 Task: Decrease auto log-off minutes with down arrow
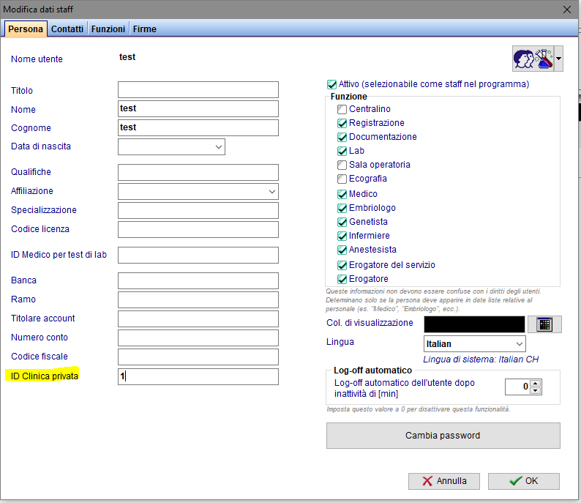[x=536, y=391]
